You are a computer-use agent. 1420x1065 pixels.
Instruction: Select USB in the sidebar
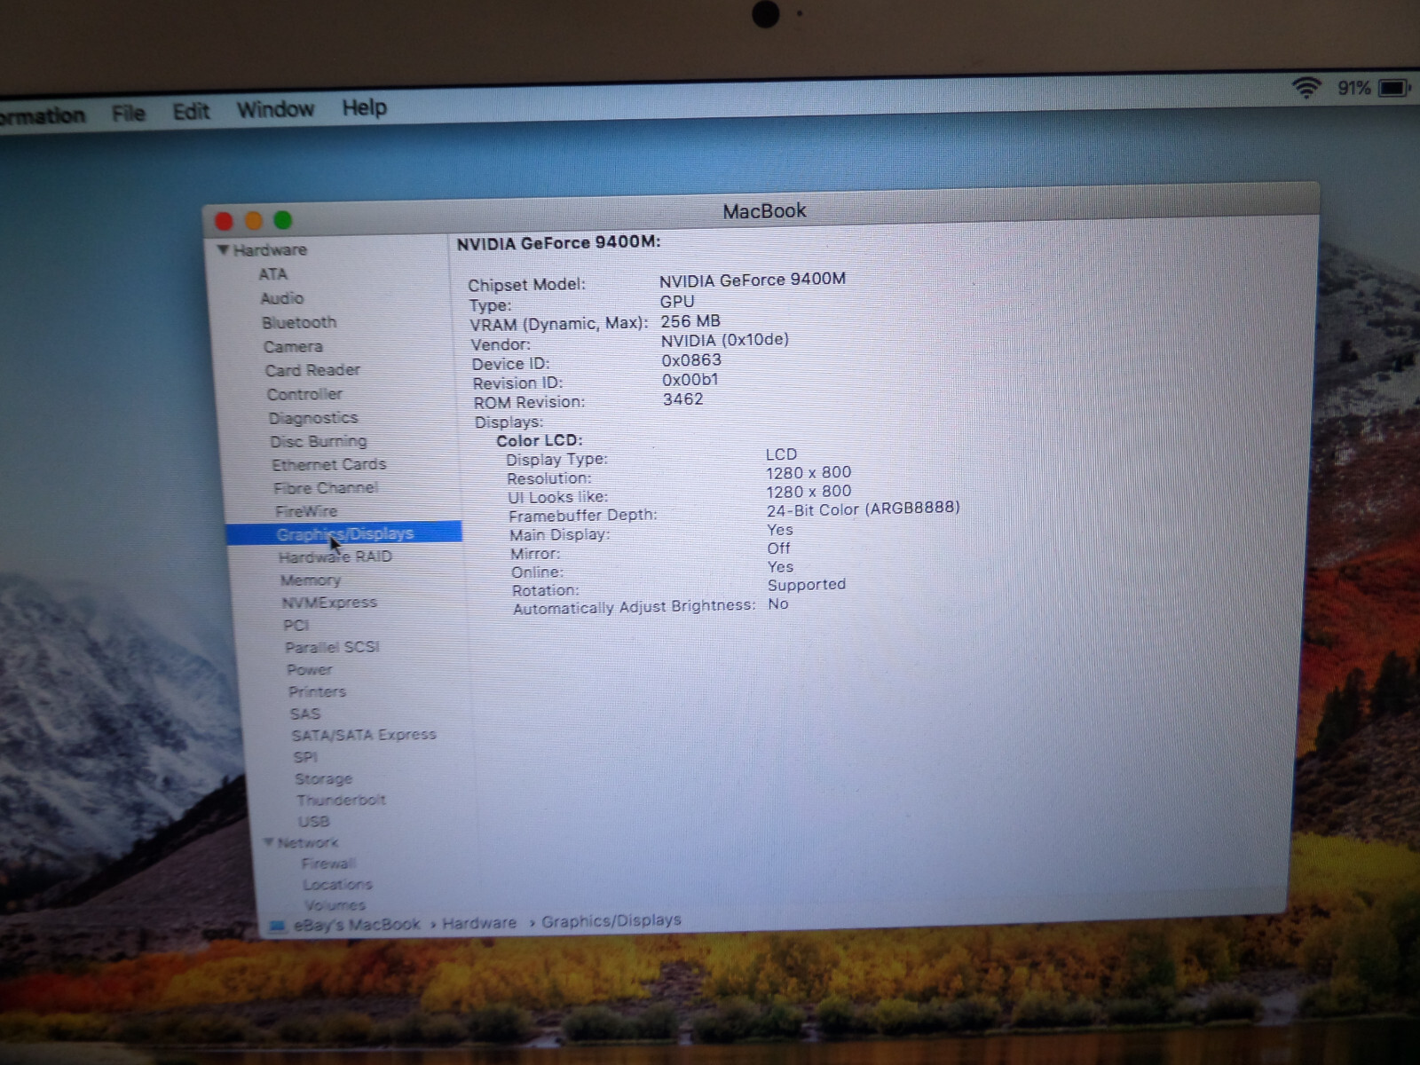pyautogui.click(x=314, y=822)
